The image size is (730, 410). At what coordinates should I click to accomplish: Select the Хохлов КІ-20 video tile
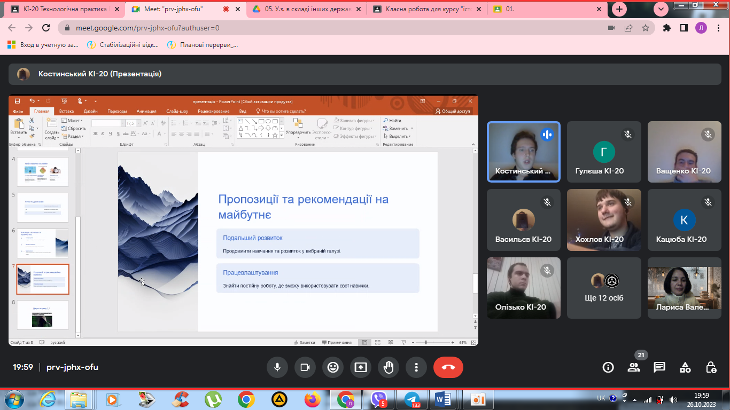click(604, 219)
